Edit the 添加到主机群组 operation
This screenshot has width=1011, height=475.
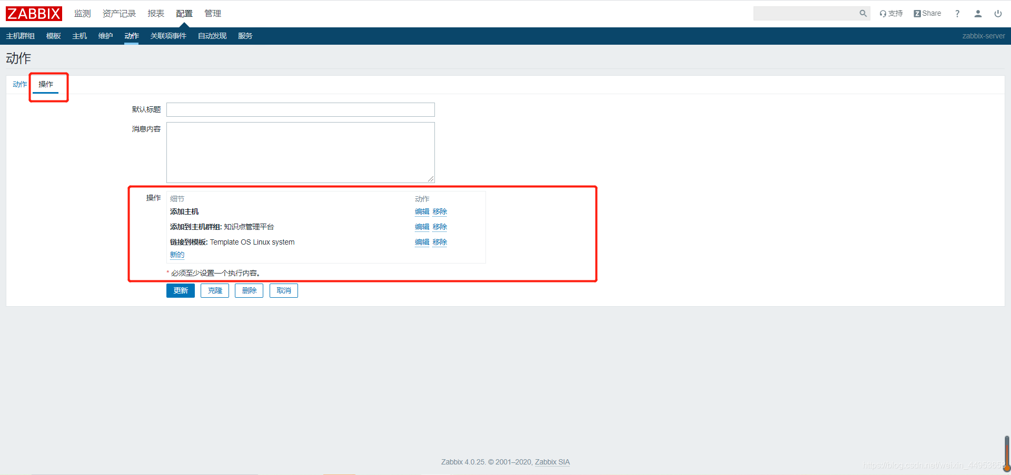422,227
